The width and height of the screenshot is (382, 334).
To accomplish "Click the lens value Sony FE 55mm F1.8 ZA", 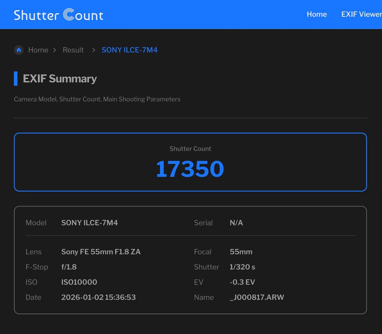I will [x=101, y=252].
